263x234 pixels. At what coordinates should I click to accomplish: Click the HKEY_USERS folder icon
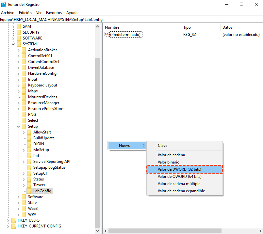[x=13, y=220]
